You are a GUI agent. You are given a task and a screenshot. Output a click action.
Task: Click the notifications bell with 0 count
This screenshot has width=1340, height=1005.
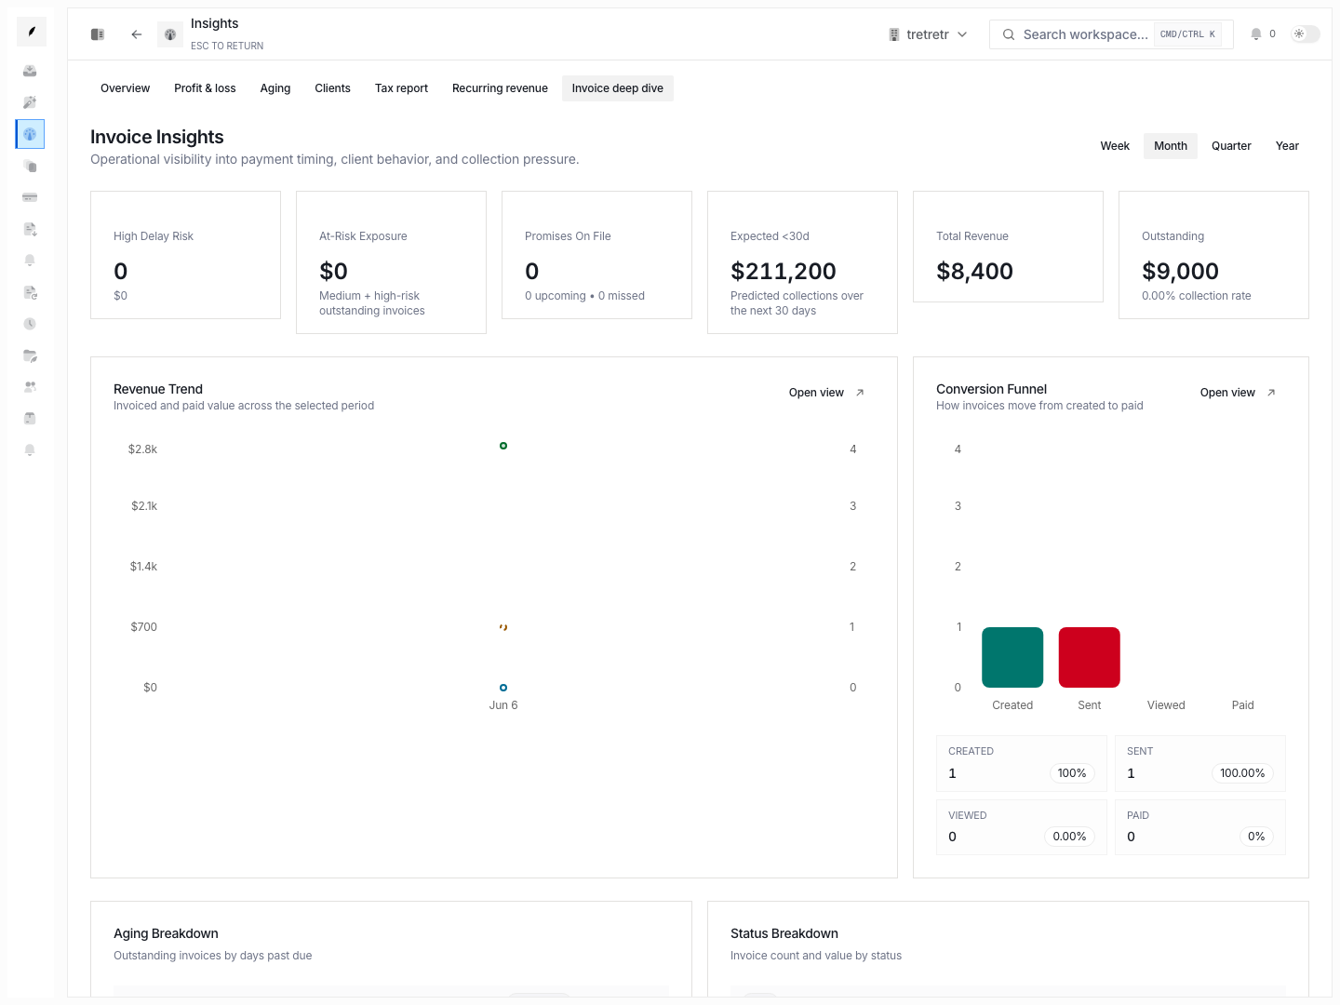[1263, 34]
